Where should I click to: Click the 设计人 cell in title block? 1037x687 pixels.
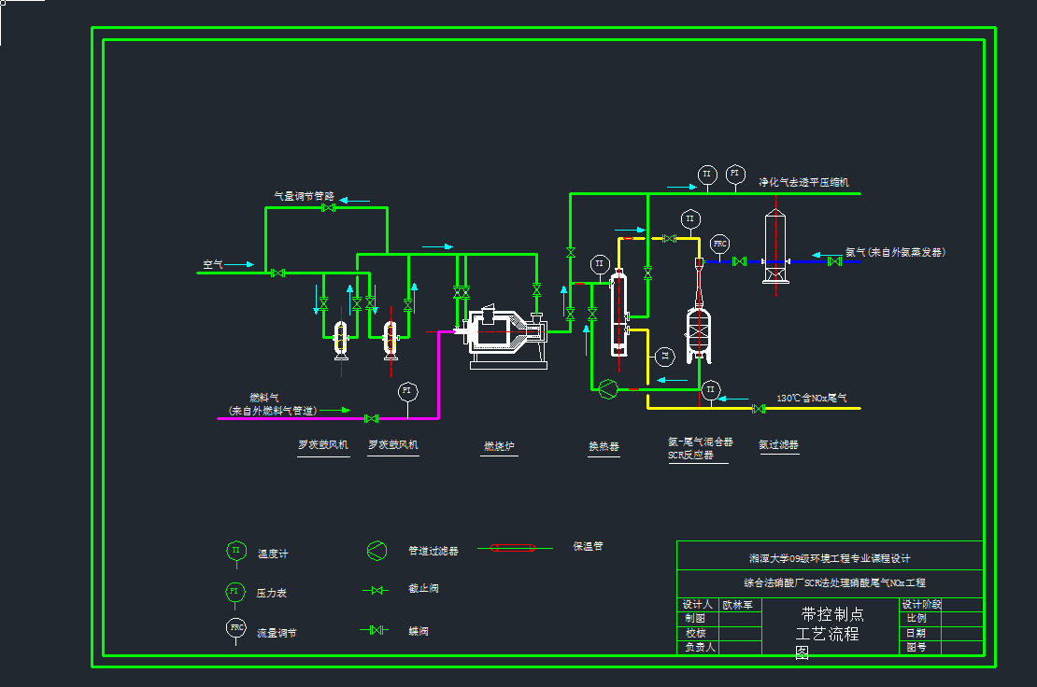[x=698, y=605]
